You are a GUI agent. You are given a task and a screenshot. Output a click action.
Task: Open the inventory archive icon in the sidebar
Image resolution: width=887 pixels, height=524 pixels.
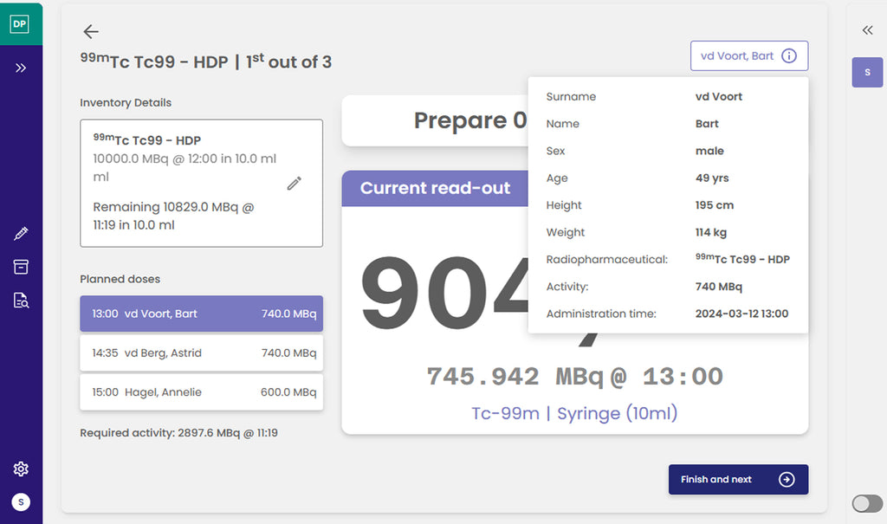20,267
